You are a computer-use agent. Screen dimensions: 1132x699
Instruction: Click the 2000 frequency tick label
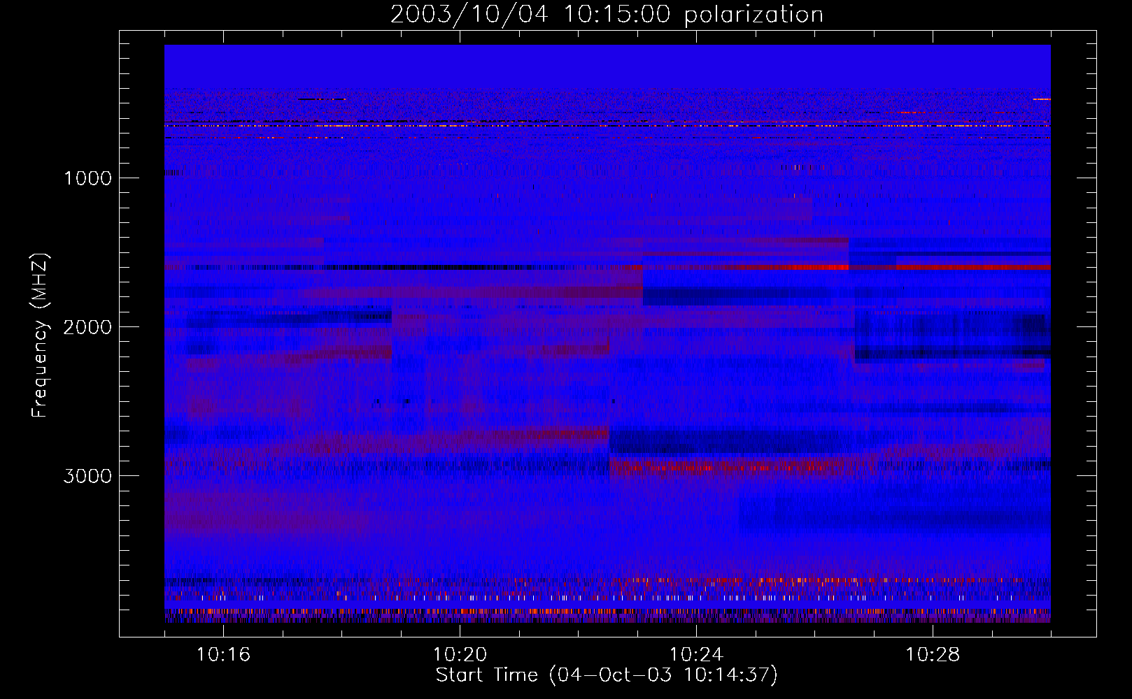[87, 327]
